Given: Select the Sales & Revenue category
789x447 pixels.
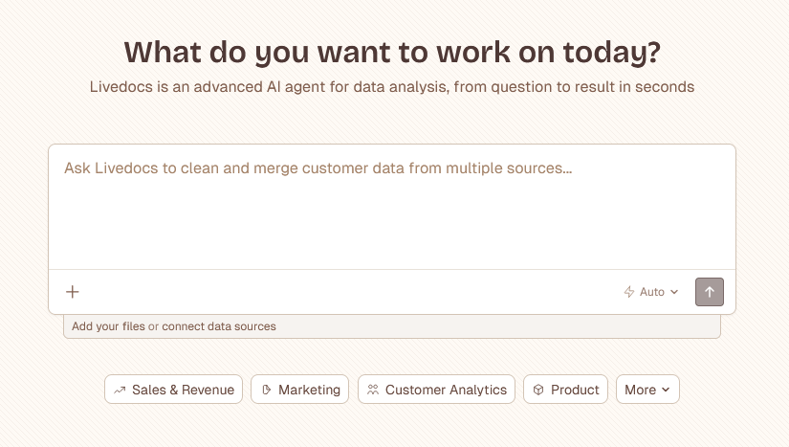Looking at the screenshot, I should tap(183, 390).
